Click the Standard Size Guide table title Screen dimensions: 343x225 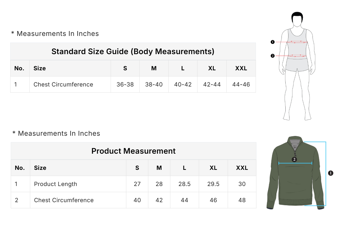[133, 52]
